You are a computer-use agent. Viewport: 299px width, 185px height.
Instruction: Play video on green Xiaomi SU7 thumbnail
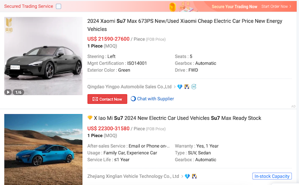(x=8, y=92)
